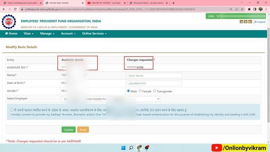Viewport: 270px width, 152px height.
Task: Close the YouTube tab
Action: tap(125, 3)
